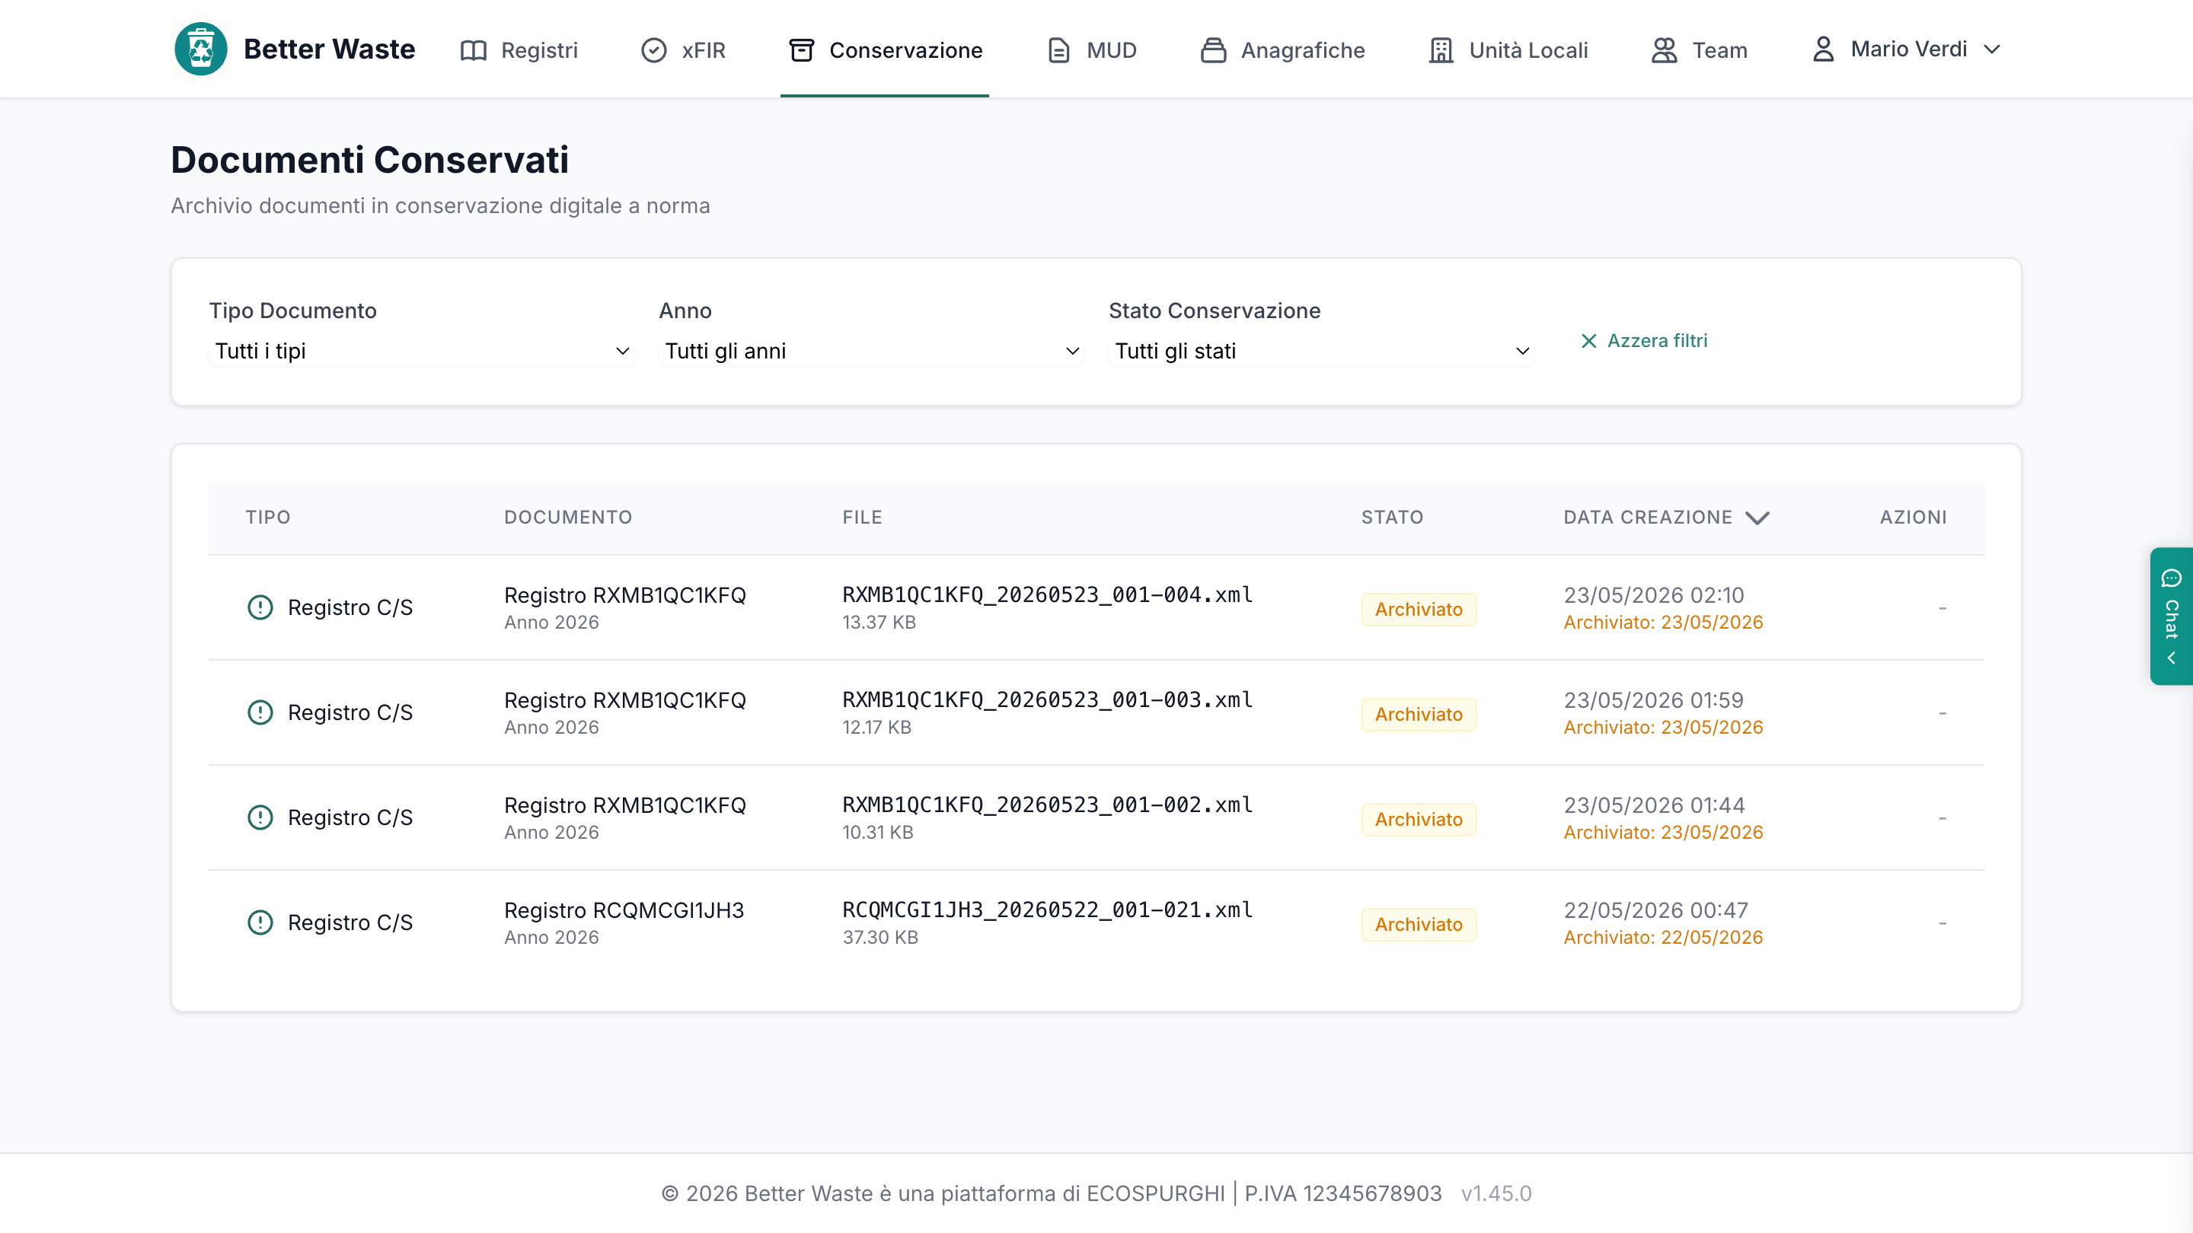Click the xFIR checkmark circle icon
The width and height of the screenshot is (2193, 1233).
(654, 50)
